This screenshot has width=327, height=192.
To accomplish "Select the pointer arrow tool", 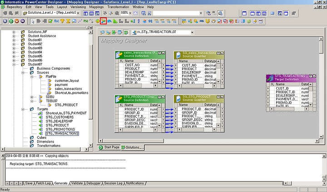I will (x=33, y=21).
